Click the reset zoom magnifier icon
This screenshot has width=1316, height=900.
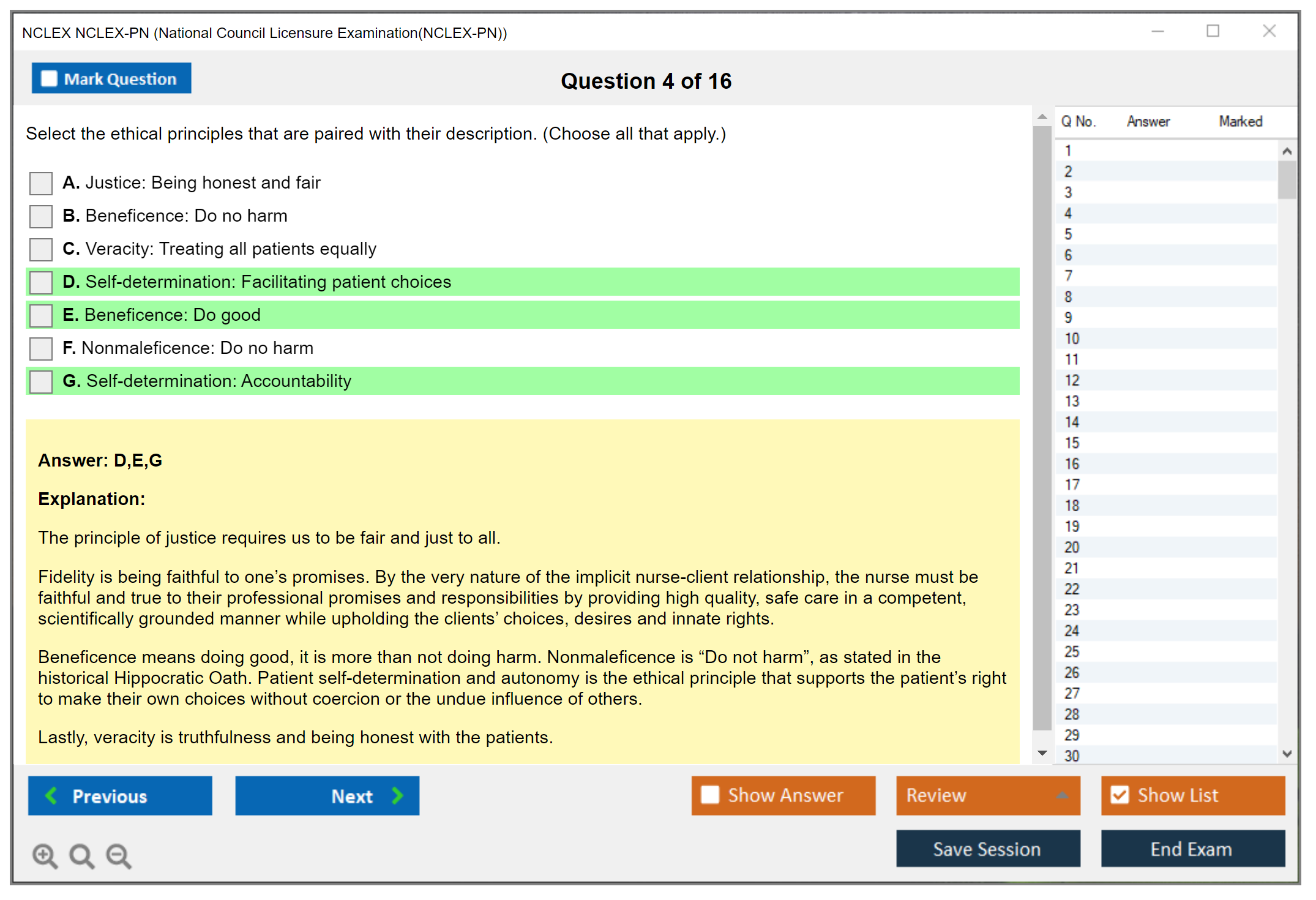click(x=81, y=855)
